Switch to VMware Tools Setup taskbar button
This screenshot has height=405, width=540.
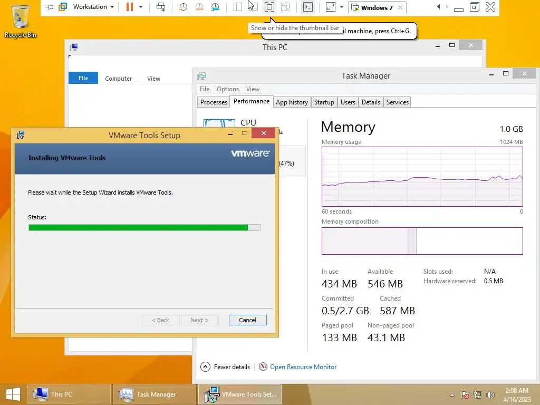[x=240, y=394]
